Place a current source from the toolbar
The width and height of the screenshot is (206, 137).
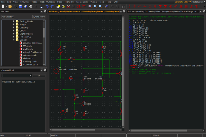click(x=155, y=6)
